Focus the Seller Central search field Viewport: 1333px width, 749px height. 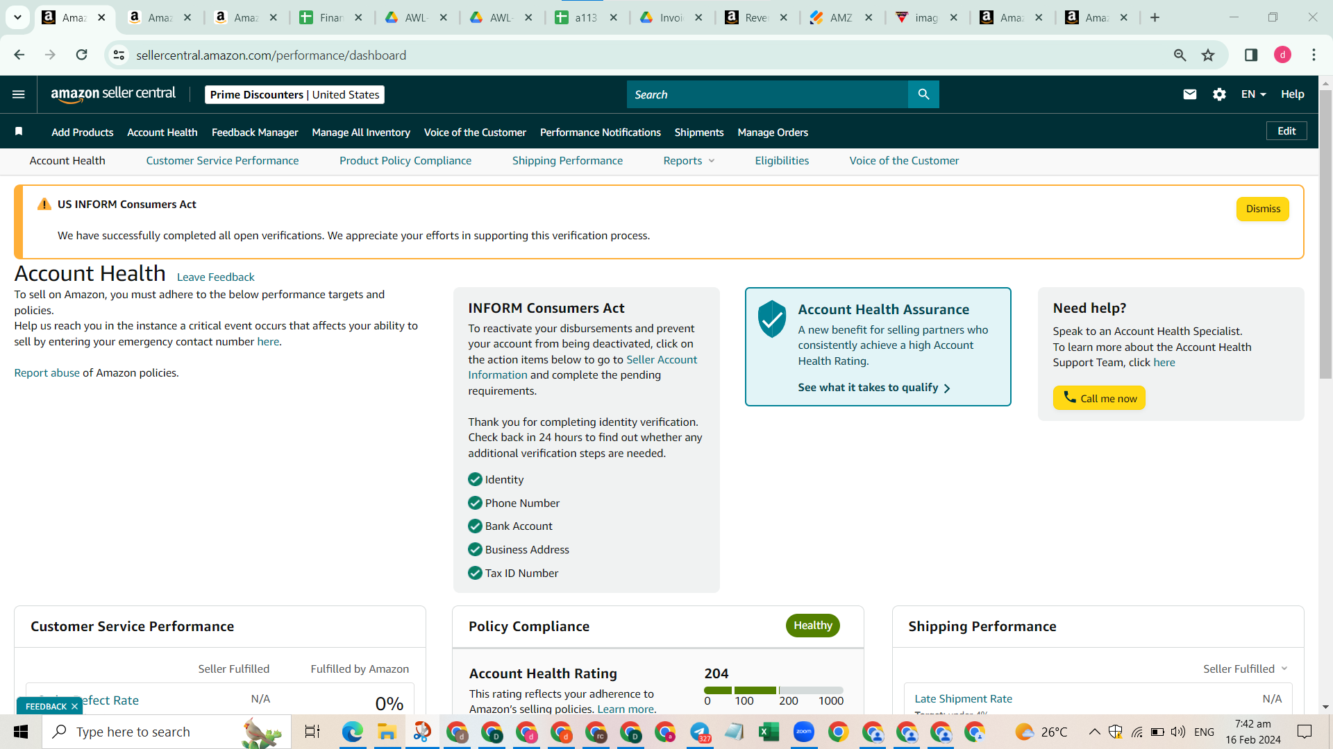pyautogui.click(x=767, y=94)
